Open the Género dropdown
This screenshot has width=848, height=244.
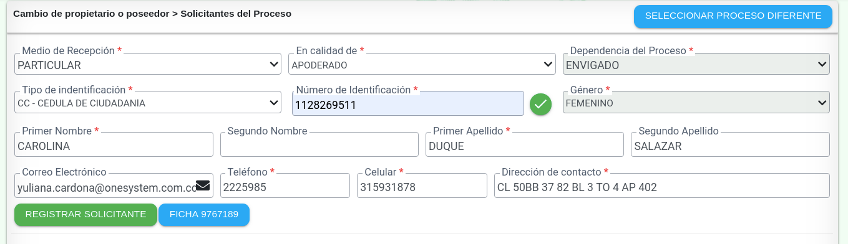click(x=696, y=103)
